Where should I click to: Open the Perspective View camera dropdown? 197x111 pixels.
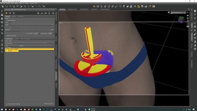[x=178, y=13]
